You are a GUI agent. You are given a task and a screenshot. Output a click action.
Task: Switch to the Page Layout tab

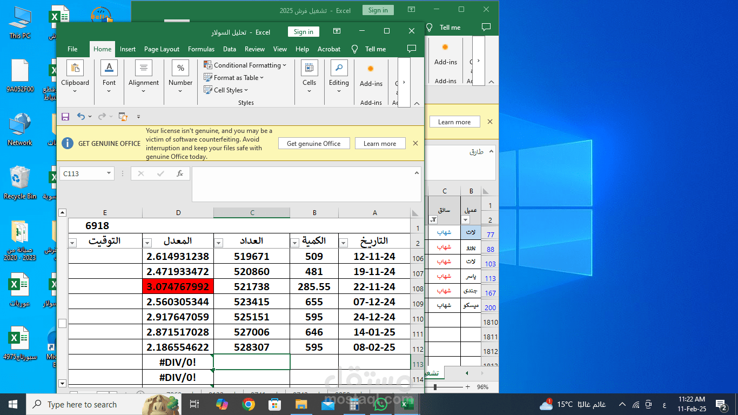click(x=162, y=49)
